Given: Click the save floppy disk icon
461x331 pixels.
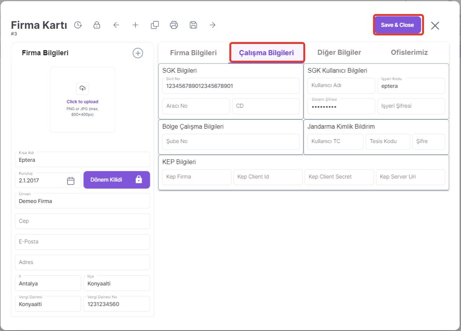Looking at the screenshot, I should click(x=193, y=25).
